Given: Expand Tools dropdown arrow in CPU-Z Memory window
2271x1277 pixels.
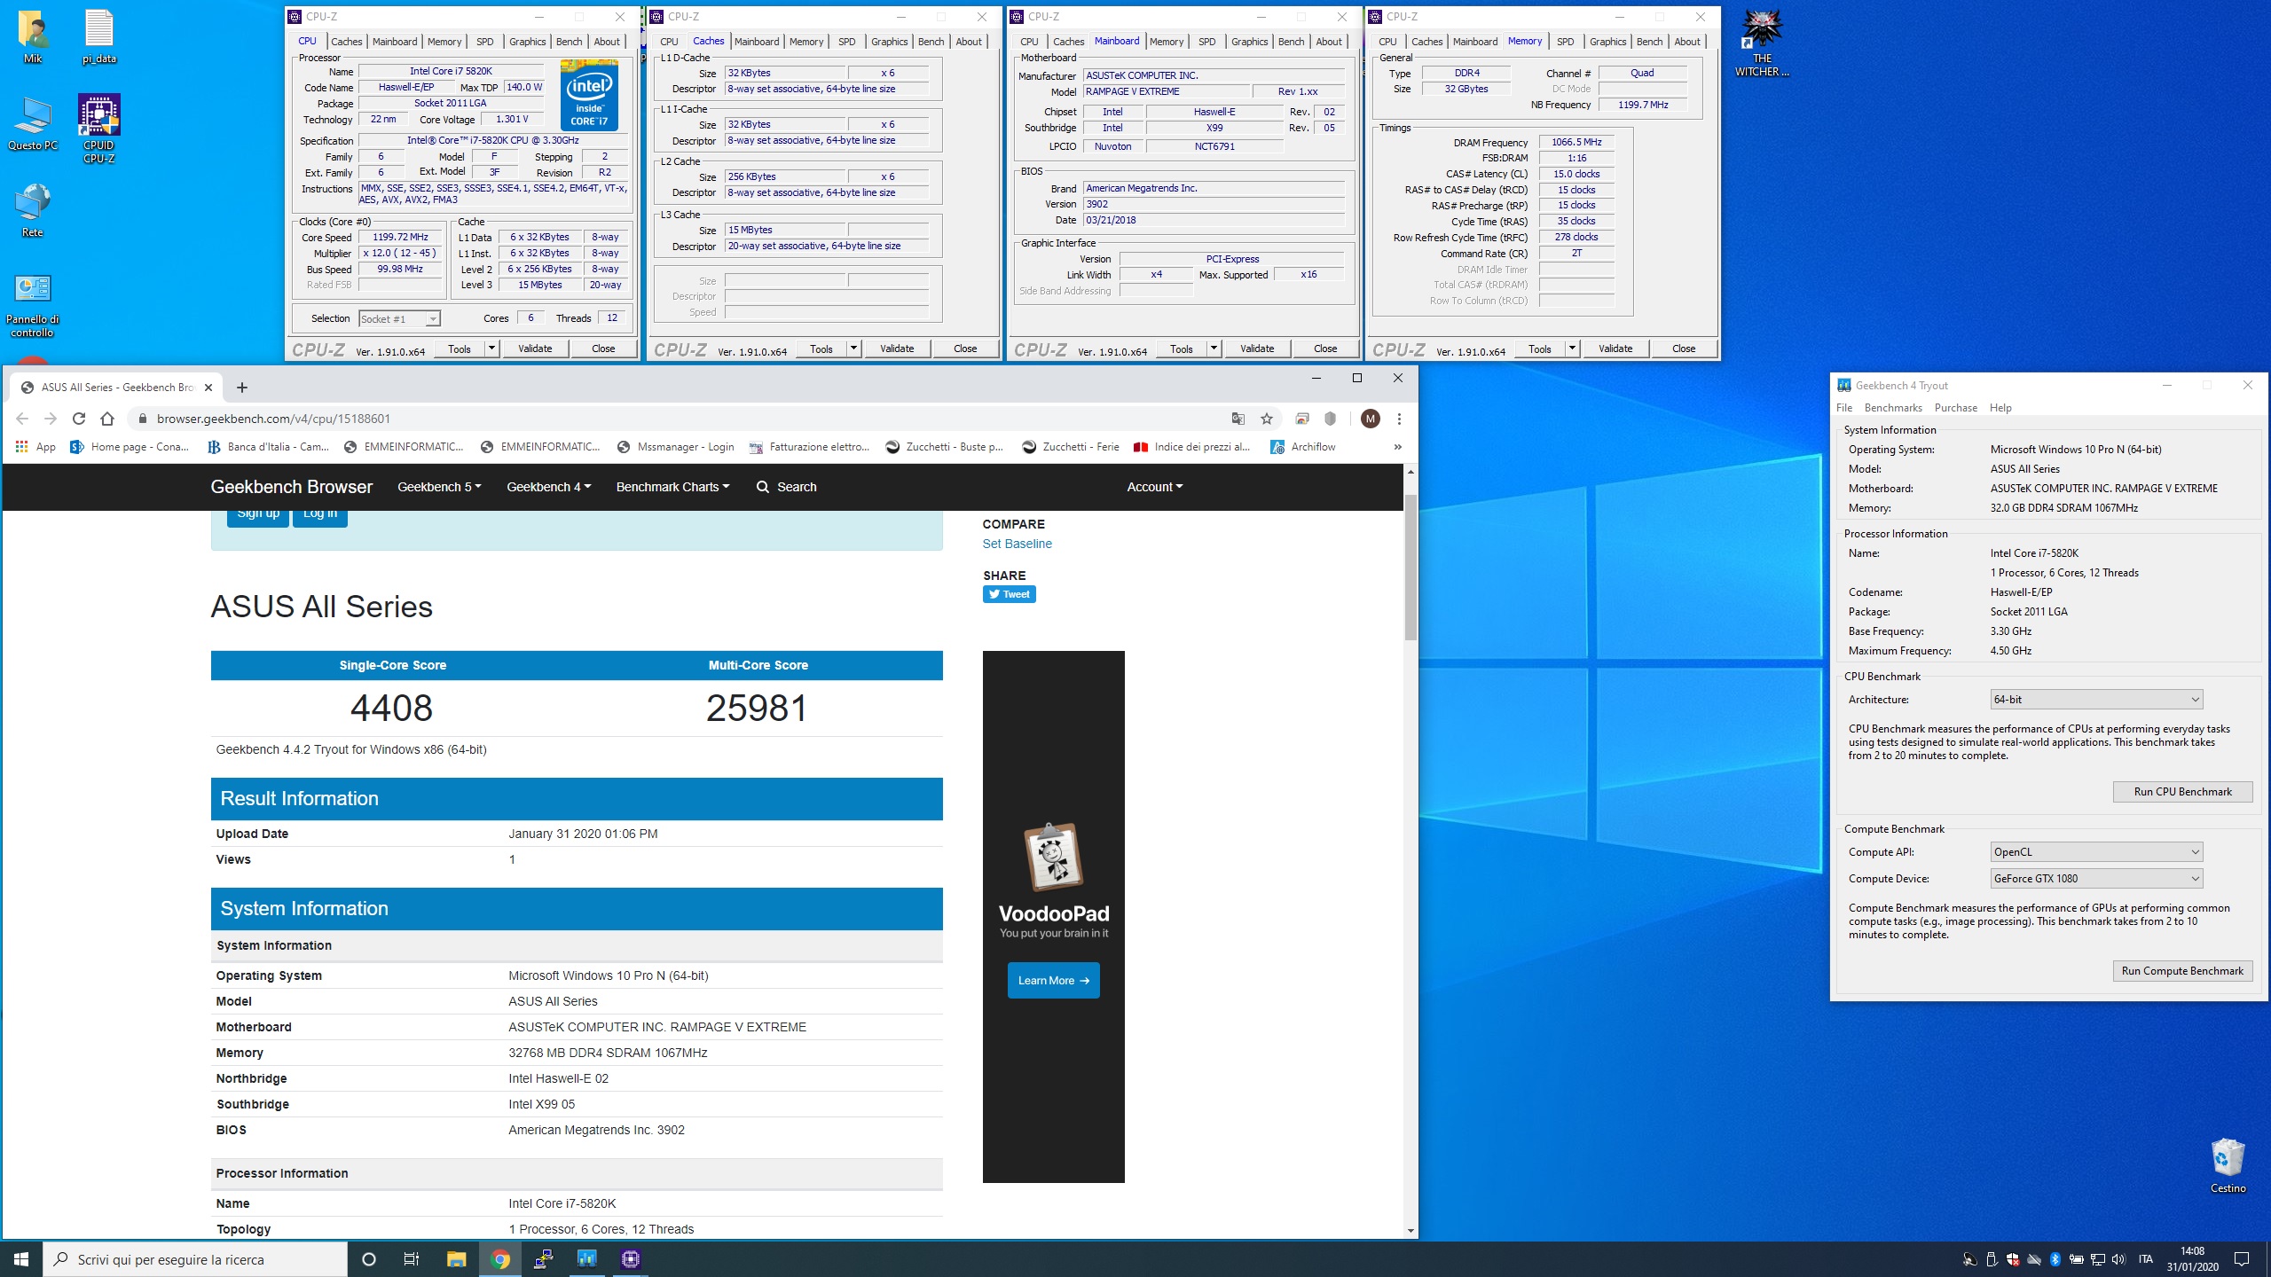Looking at the screenshot, I should (x=1572, y=349).
